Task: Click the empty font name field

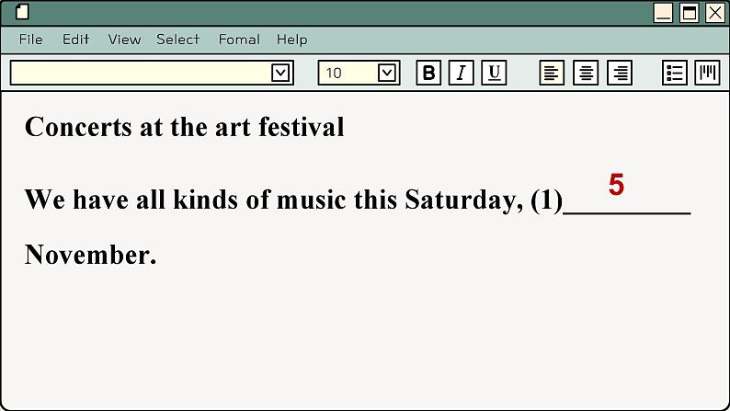Action: 141,73
